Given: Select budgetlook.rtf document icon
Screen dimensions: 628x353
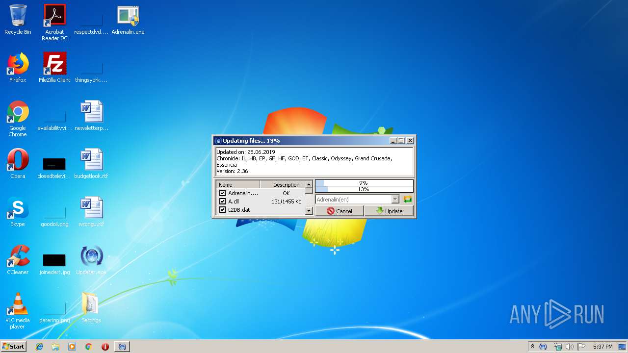Looking at the screenshot, I should pyautogui.click(x=91, y=164).
